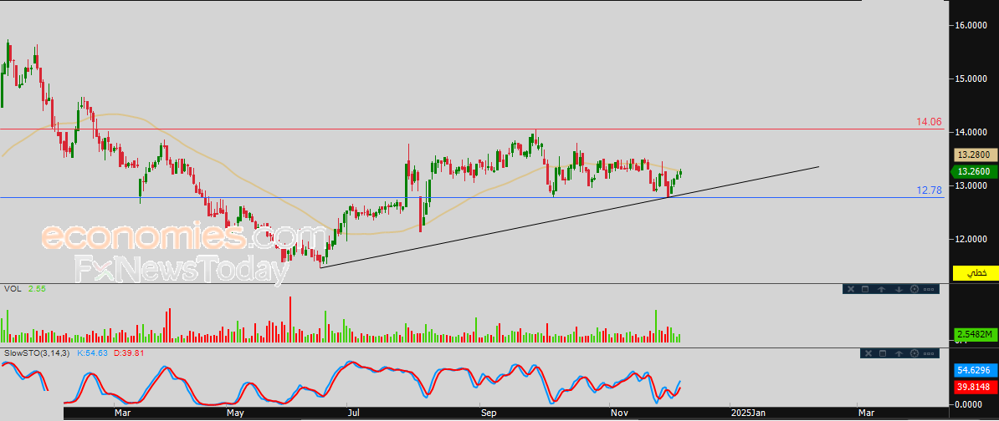Click the Mar label following 2025Jan
Screen dimensions: 999x421
(x=867, y=413)
